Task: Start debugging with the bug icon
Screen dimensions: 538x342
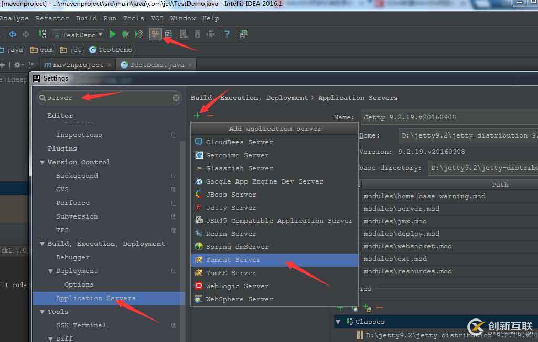Action: [x=126, y=35]
